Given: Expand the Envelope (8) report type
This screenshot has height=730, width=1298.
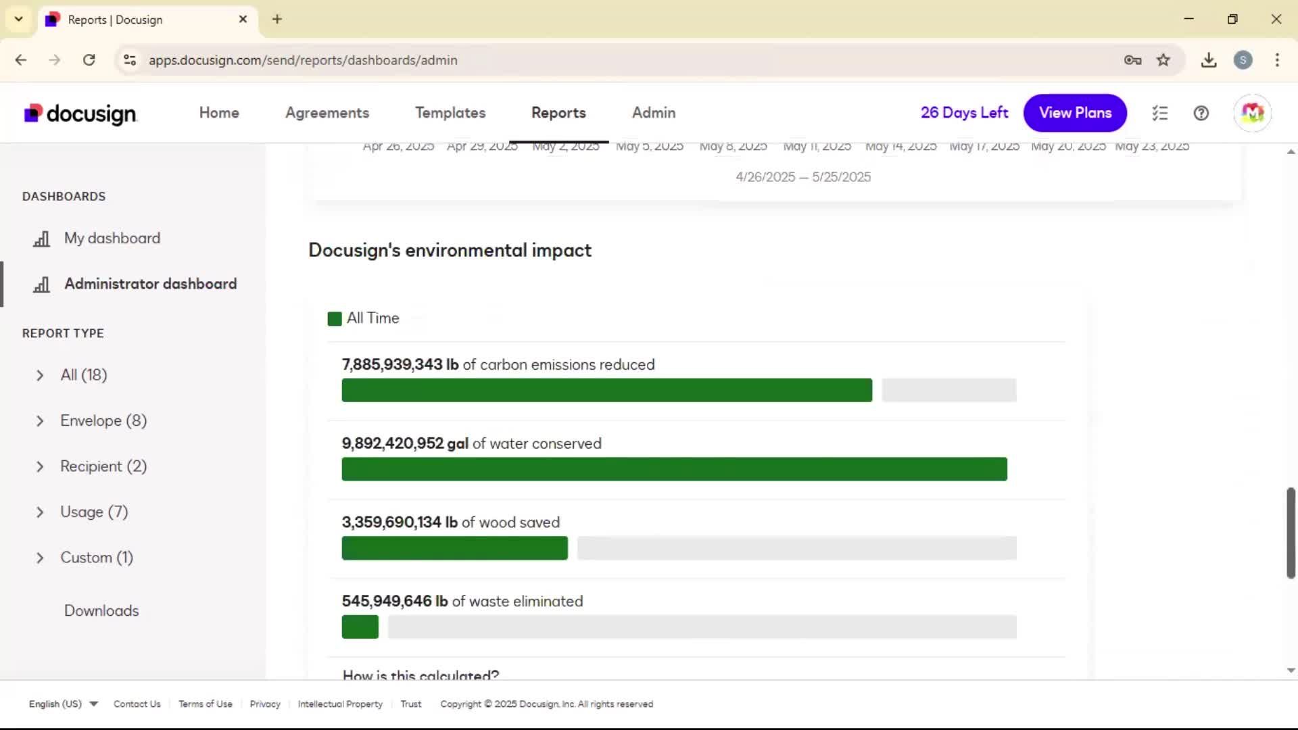Looking at the screenshot, I should click(40, 421).
